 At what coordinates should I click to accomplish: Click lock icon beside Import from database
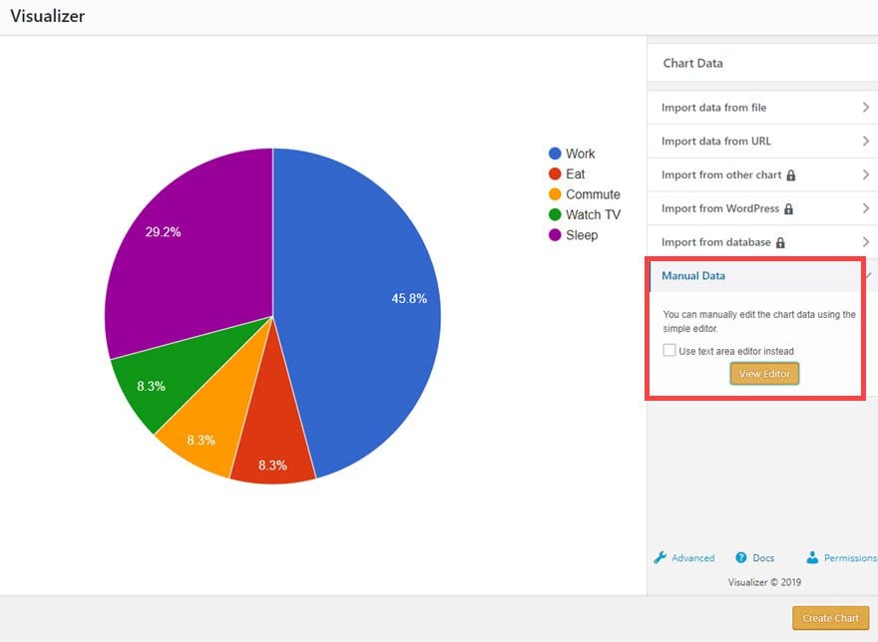pyautogui.click(x=780, y=242)
